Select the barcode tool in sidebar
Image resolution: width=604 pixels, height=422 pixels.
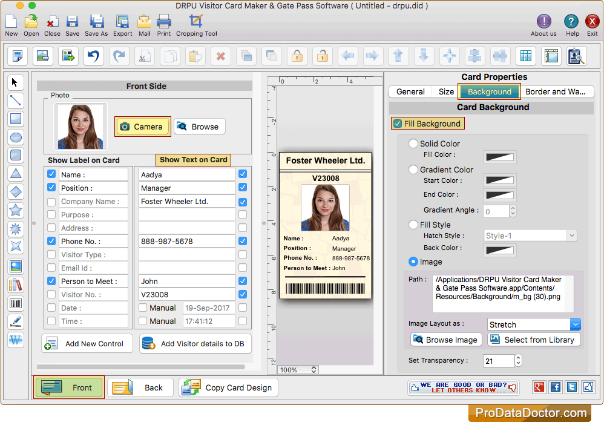[15, 303]
